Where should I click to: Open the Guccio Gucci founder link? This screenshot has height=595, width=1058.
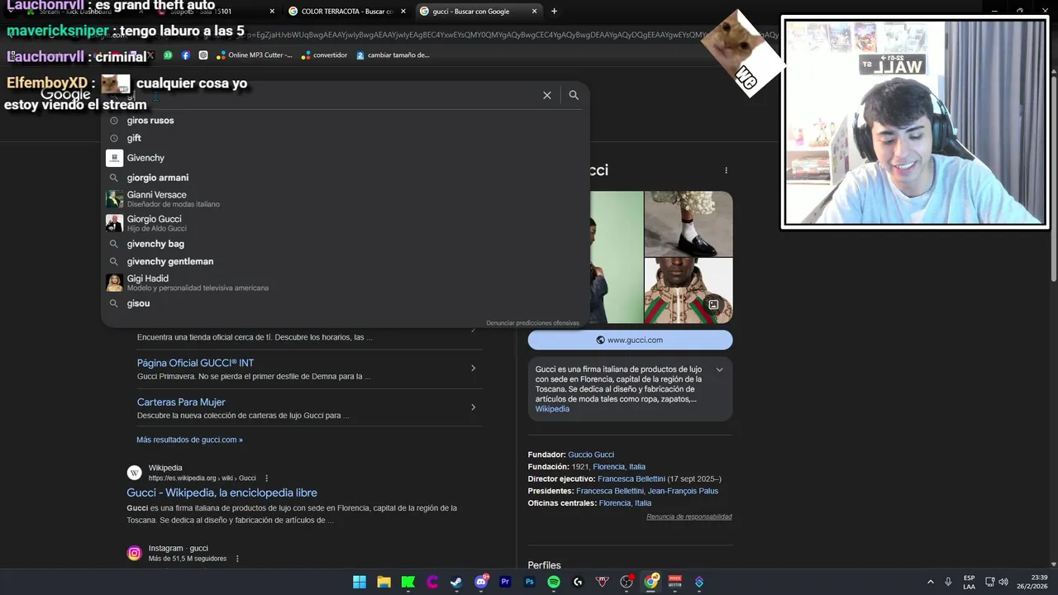pos(591,455)
